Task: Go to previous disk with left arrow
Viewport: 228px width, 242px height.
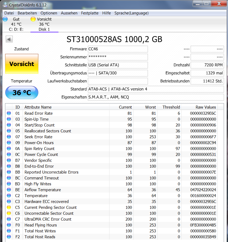Action: (9, 39)
